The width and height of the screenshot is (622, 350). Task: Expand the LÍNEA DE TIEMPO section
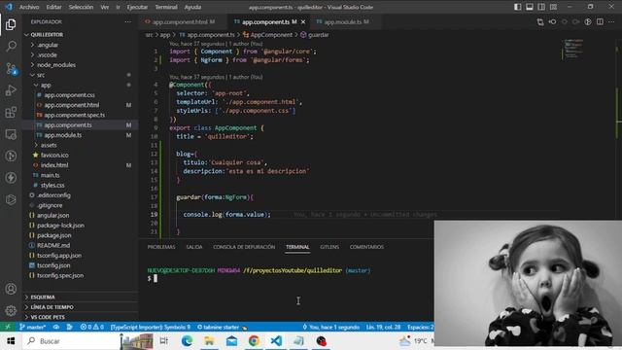(52, 307)
